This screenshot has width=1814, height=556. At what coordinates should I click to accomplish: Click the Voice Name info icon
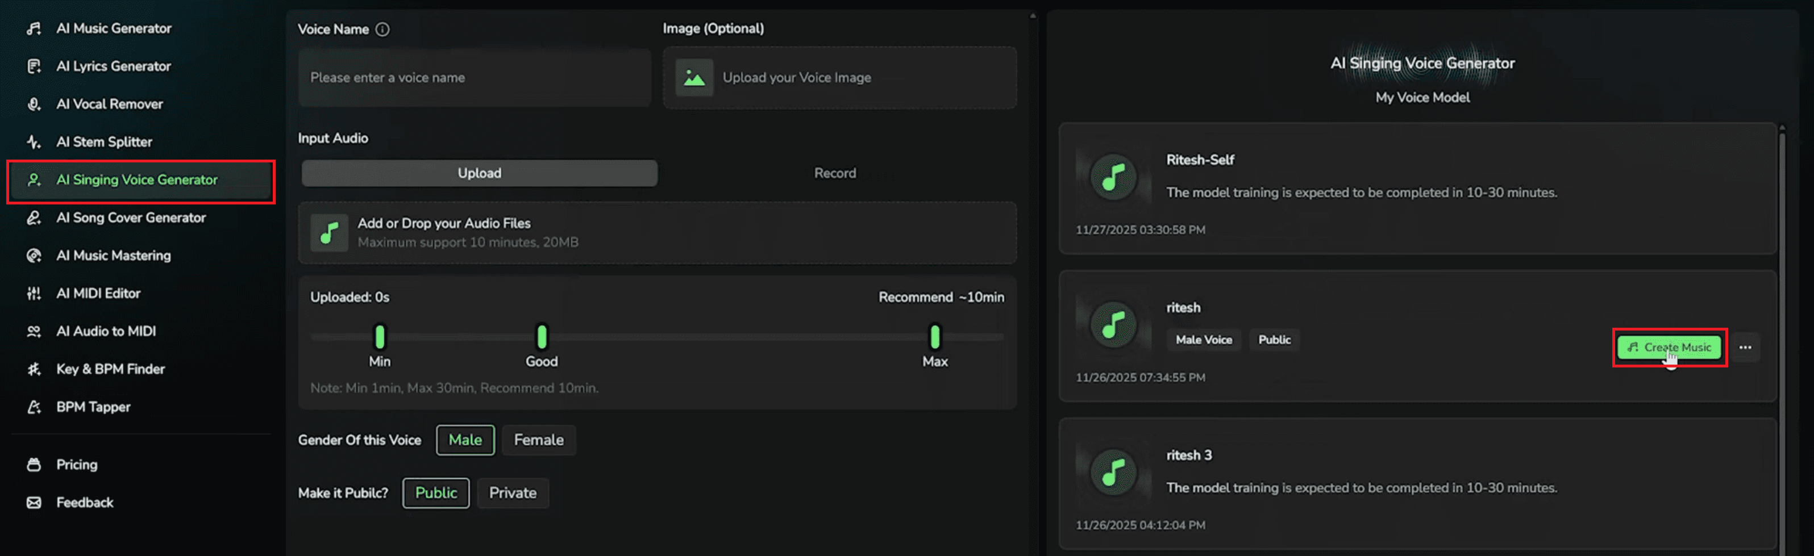382,30
